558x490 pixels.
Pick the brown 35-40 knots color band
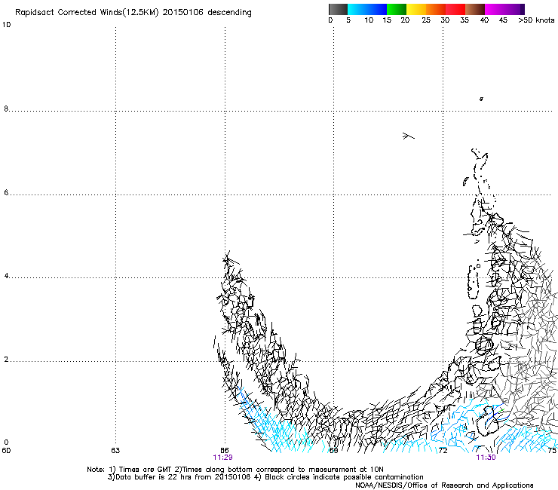click(475, 9)
